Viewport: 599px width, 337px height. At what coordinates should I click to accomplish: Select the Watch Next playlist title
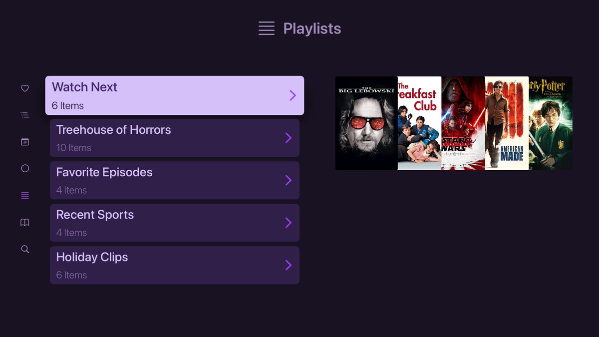click(84, 87)
